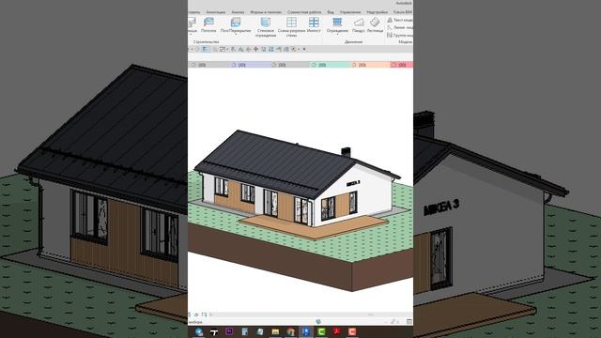Click the second view control bar icon
The width and height of the screenshot is (601, 338).
[x=196, y=315]
